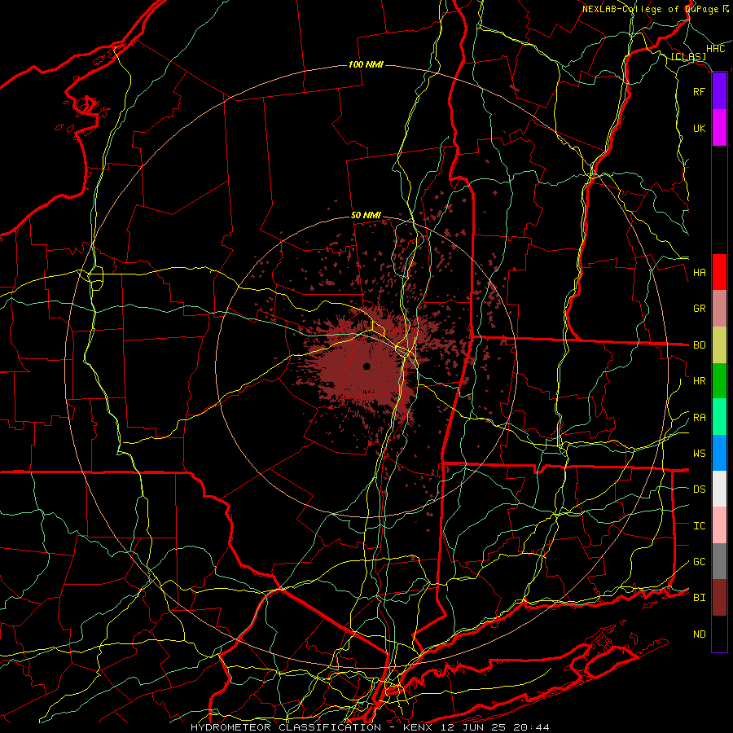733x733 pixels.
Task: Click the 100 NMI range ring label
Action: tap(366, 64)
